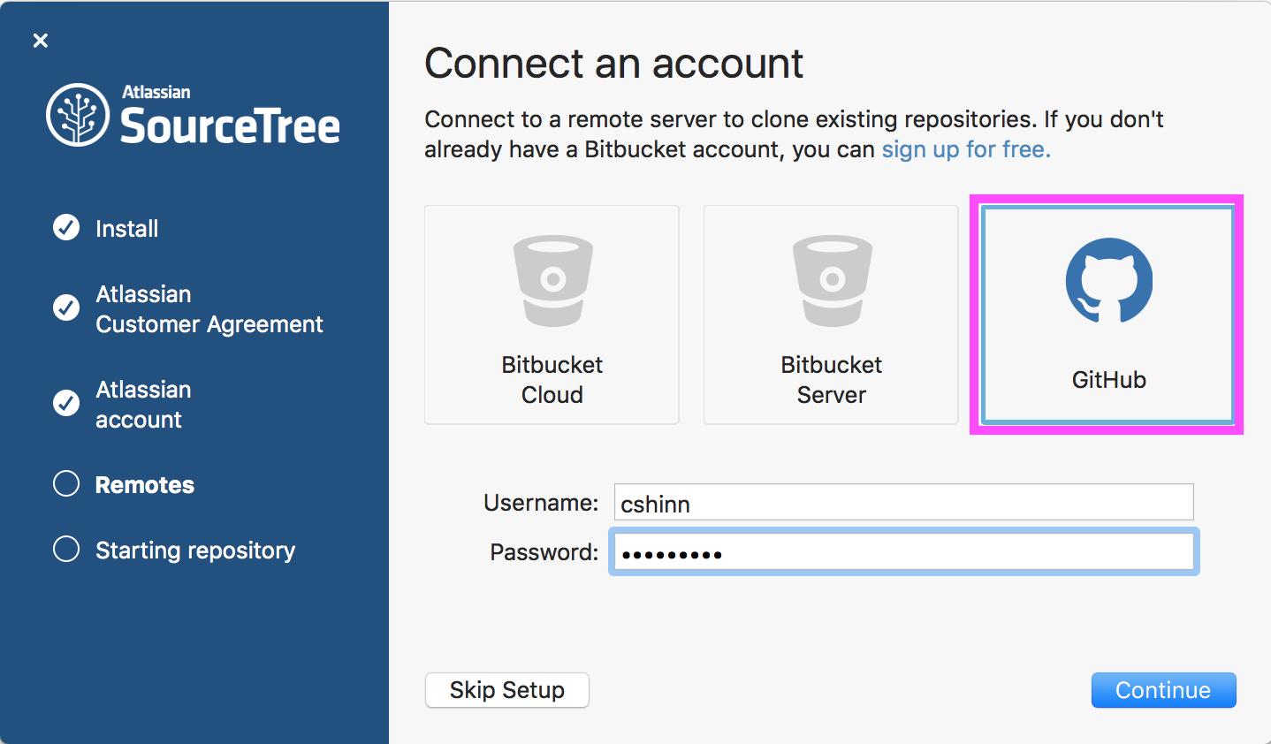Click the Bitbucket Cloud bucket icon
Image resolution: width=1271 pixels, height=744 pixels.
tap(552, 279)
